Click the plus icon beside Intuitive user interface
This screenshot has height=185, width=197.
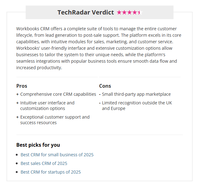click(17, 103)
